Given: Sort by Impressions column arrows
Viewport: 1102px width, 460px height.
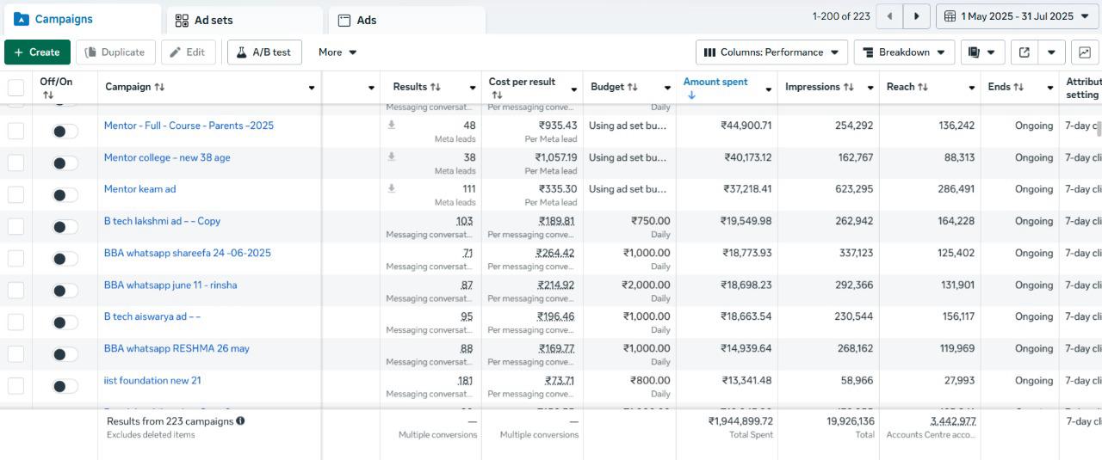Looking at the screenshot, I should point(849,88).
